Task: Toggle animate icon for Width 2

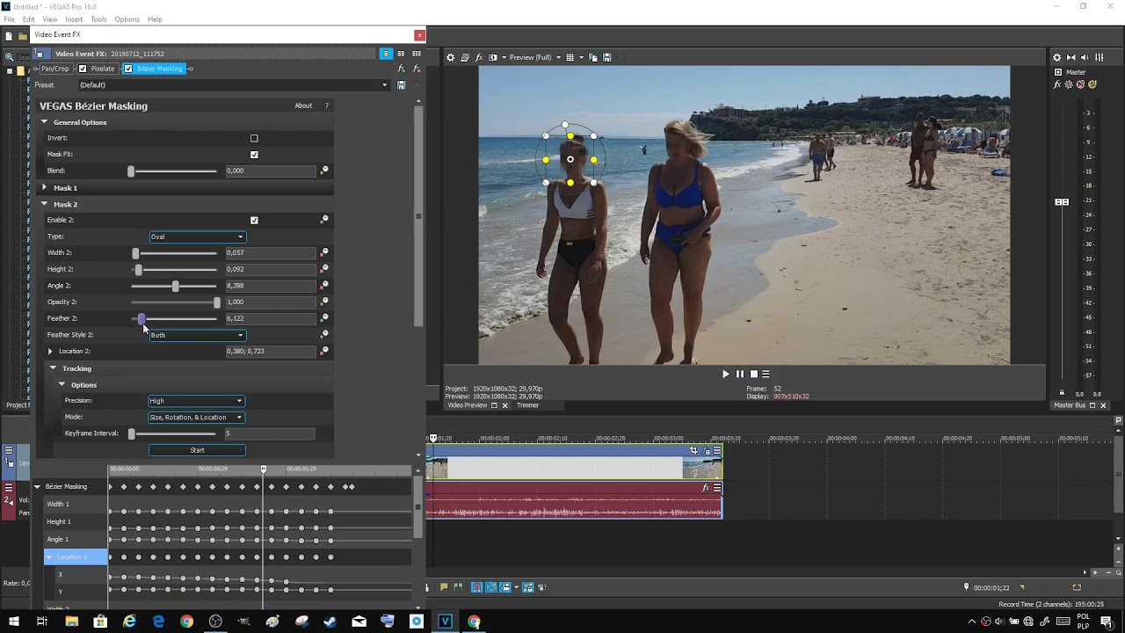Action: pos(323,252)
